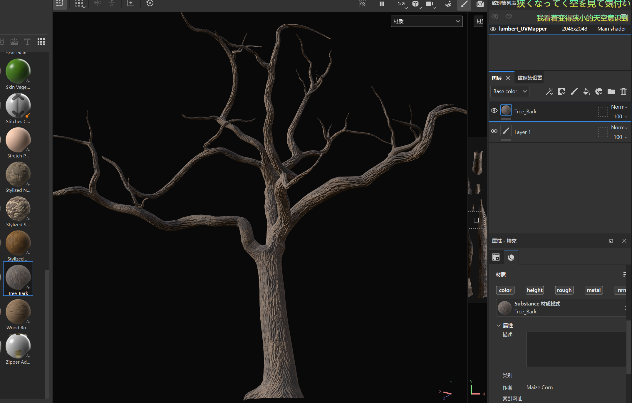Click the camera screenshot icon in top toolbar
This screenshot has height=403, width=632.
[480, 4]
